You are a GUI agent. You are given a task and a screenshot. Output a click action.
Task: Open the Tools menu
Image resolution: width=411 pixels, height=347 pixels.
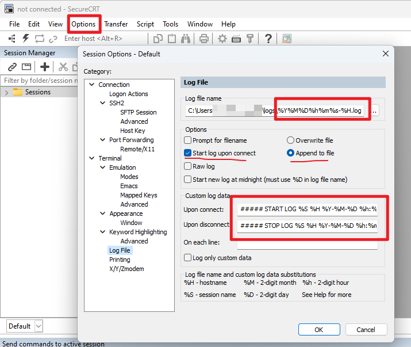[170, 24]
